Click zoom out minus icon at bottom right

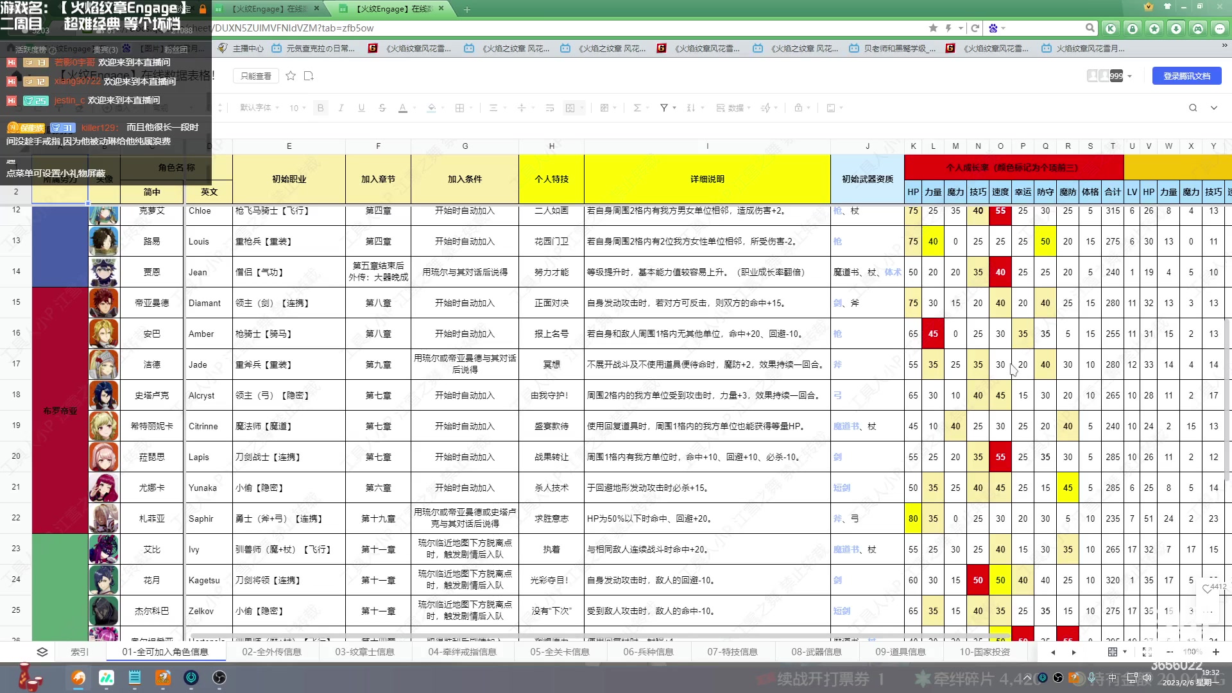[x=1170, y=652]
